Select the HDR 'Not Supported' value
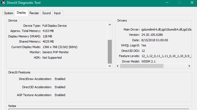Screen dimensions: 197x110 52,58
